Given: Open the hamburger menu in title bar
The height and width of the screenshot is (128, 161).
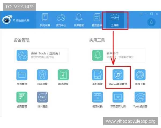Looking at the screenshot, I should click(x=141, y=14).
